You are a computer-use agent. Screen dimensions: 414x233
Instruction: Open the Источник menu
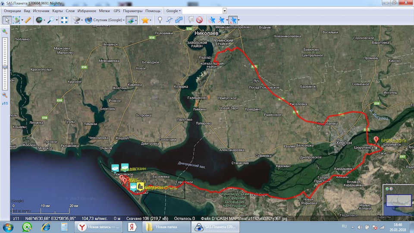(41, 11)
